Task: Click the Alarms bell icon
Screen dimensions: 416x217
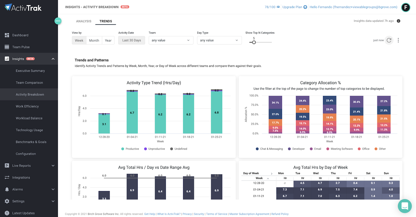Action: tap(7, 189)
